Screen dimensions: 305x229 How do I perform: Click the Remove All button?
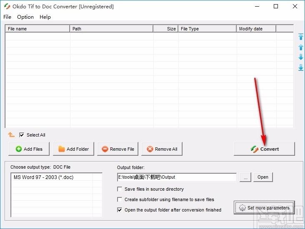click(x=162, y=149)
